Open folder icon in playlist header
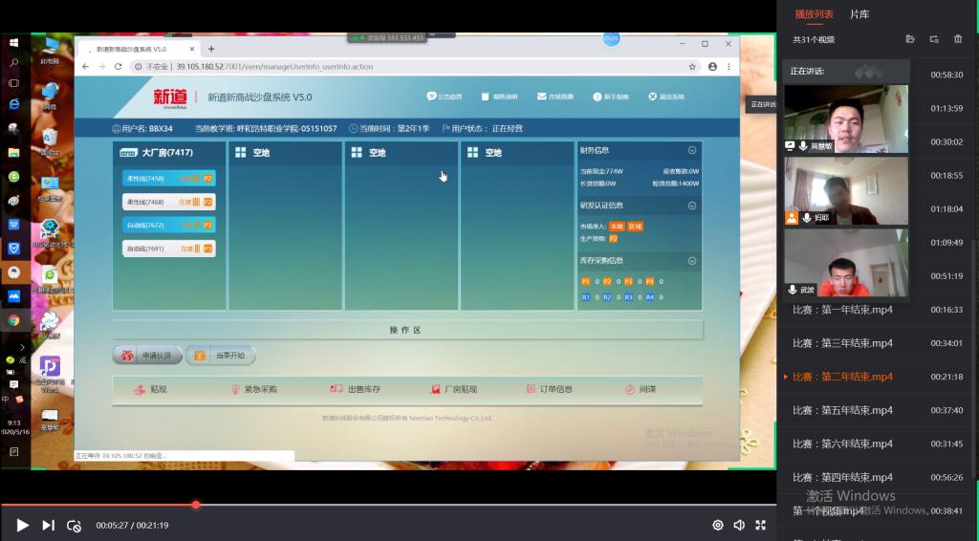Image resolution: width=979 pixels, height=541 pixels. [x=910, y=39]
